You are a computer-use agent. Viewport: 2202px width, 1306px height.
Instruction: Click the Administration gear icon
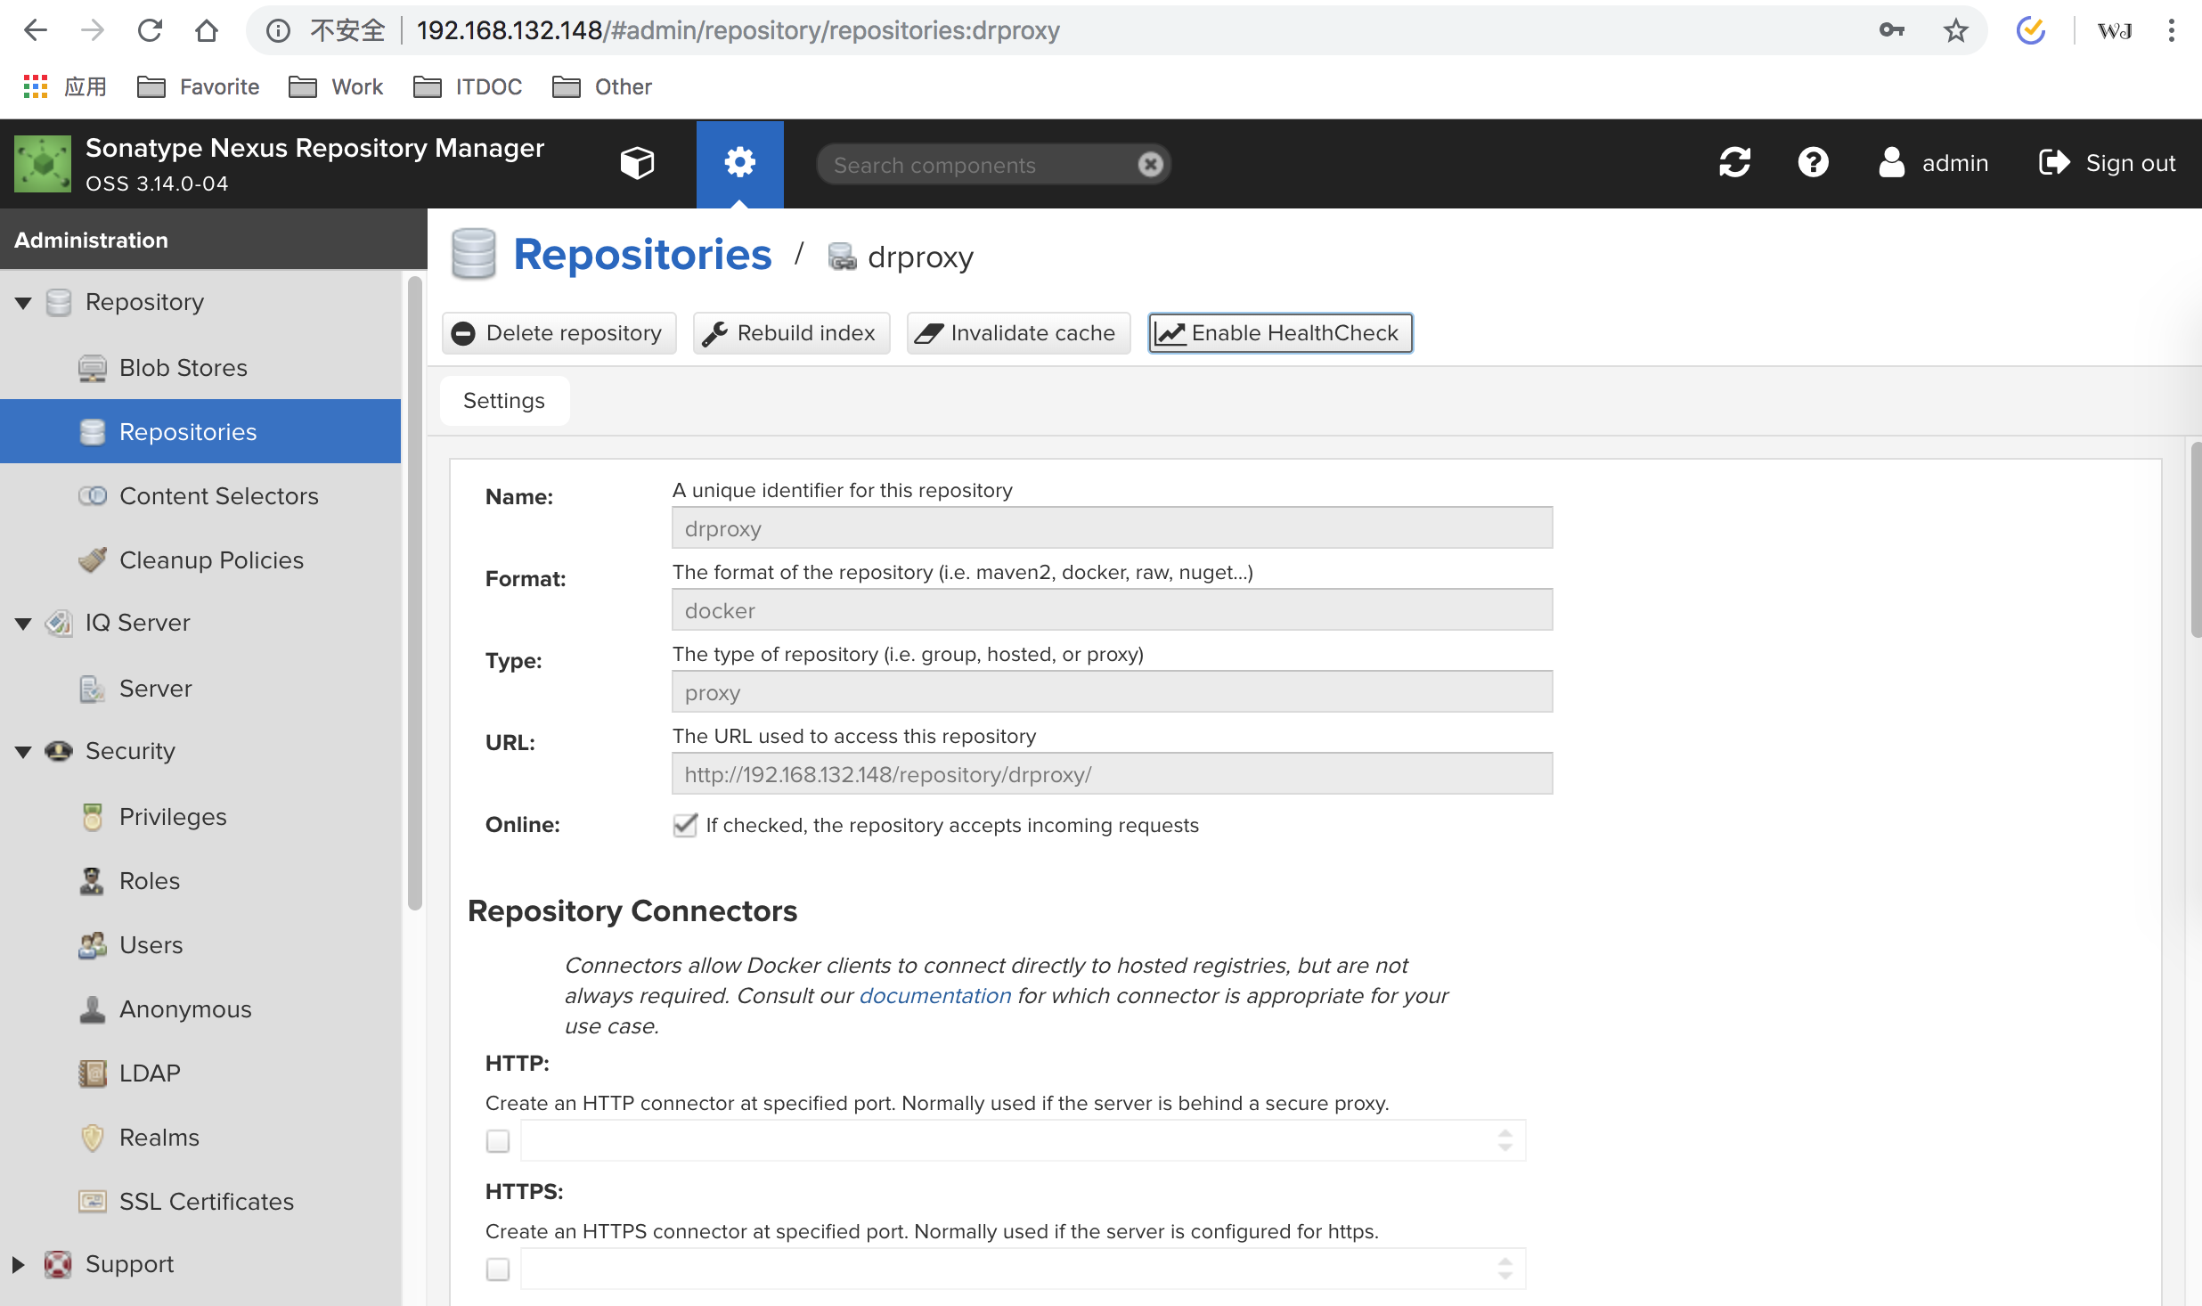click(739, 163)
